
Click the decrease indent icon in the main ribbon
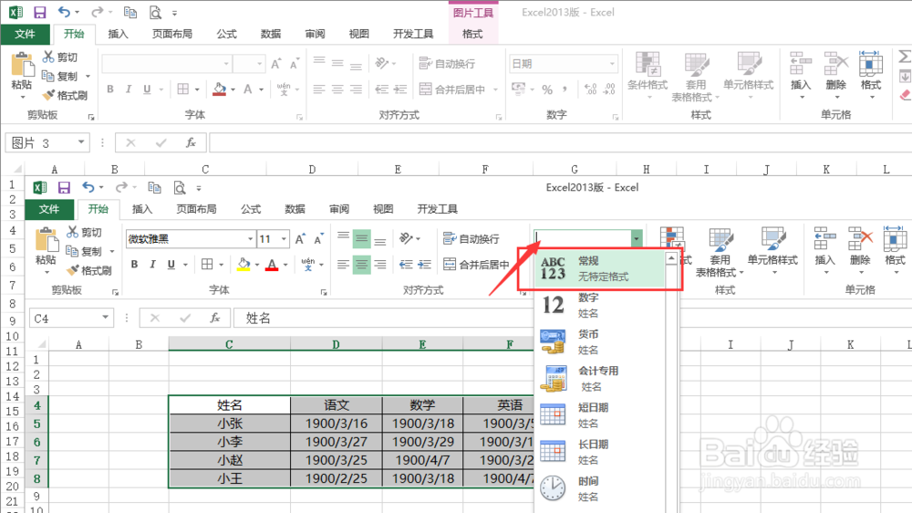[381, 89]
